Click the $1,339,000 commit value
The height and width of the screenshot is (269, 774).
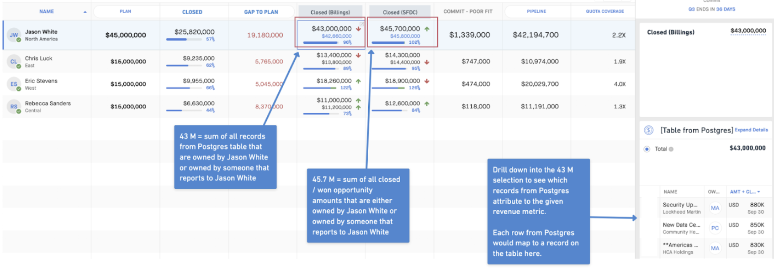click(470, 35)
